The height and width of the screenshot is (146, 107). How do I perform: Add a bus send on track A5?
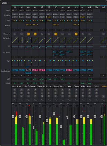click(x=42, y=57)
